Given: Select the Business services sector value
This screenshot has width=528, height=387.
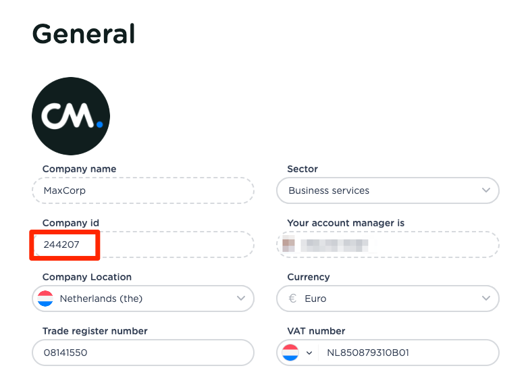Looking at the screenshot, I should click(329, 190).
